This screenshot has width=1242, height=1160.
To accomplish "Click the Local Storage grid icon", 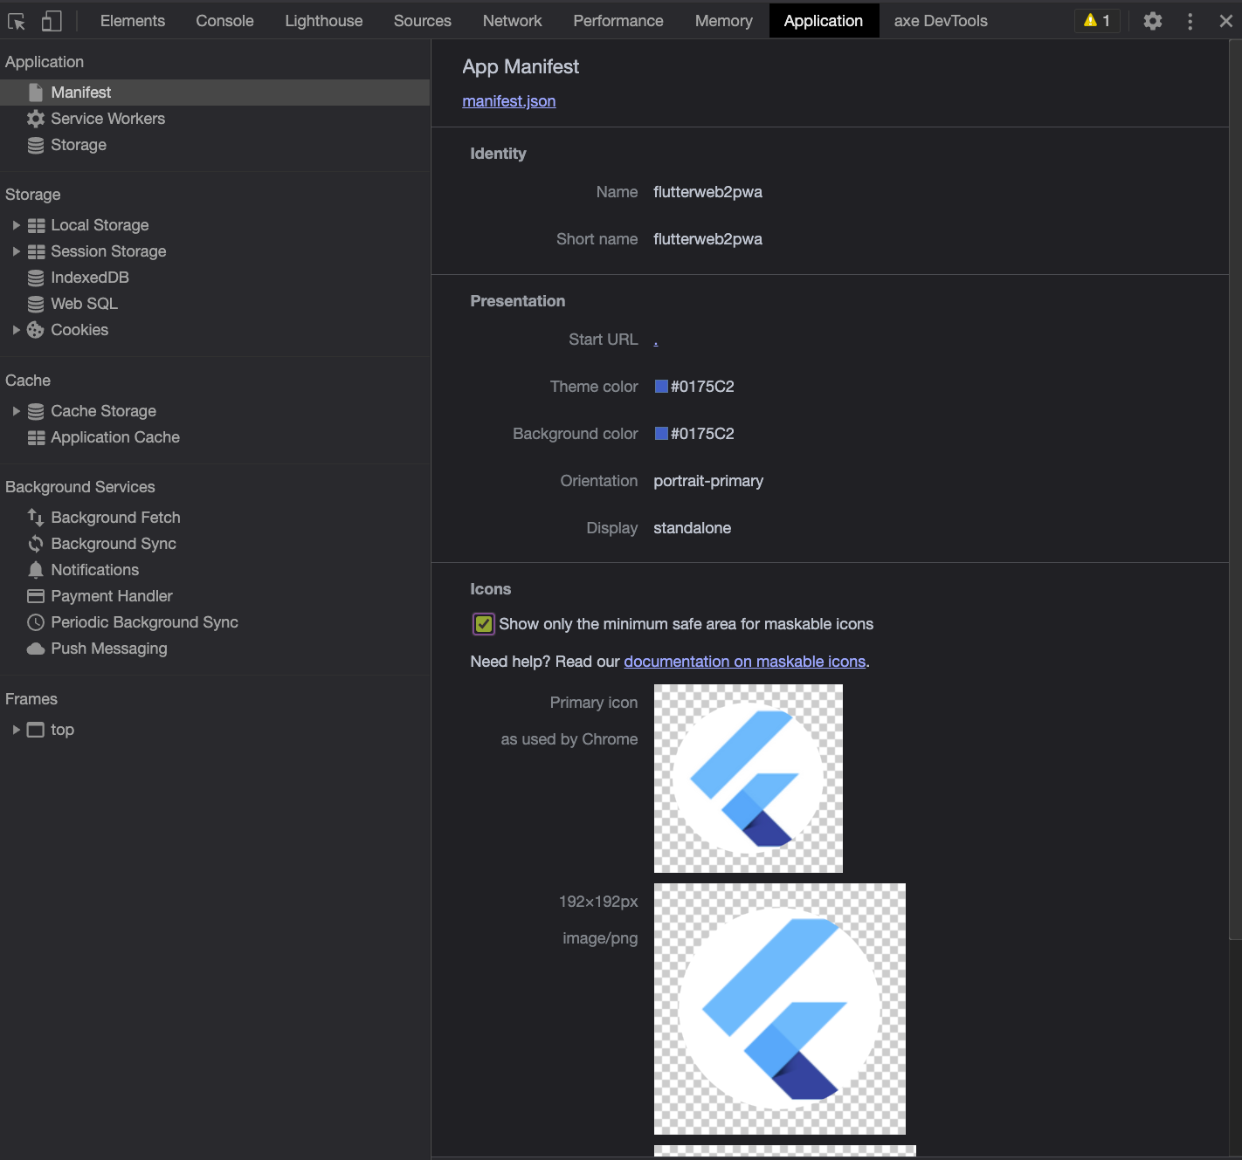I will click(x=36, y=225).
